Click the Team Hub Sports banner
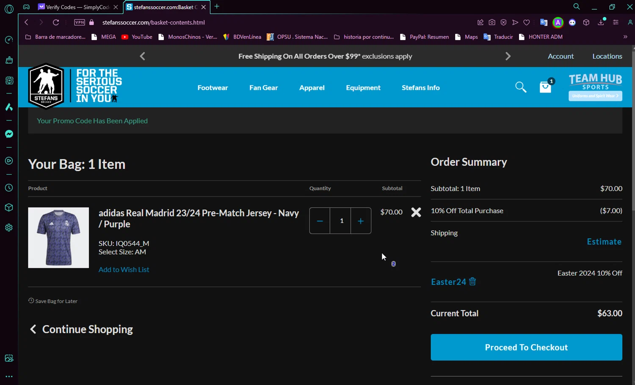Viewport: 635px width, 385px height. coord(595,87)
